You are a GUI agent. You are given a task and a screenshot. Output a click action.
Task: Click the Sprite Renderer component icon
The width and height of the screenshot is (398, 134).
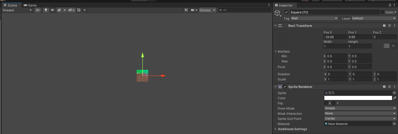(x=280, y=87)
